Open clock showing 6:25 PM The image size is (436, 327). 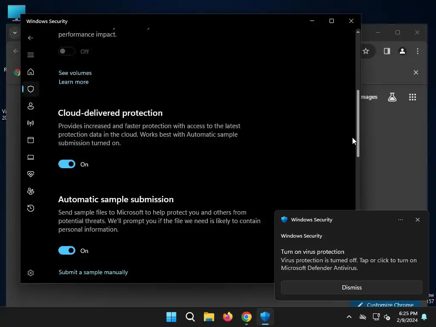pyautogui.click(x=407, y=317)
